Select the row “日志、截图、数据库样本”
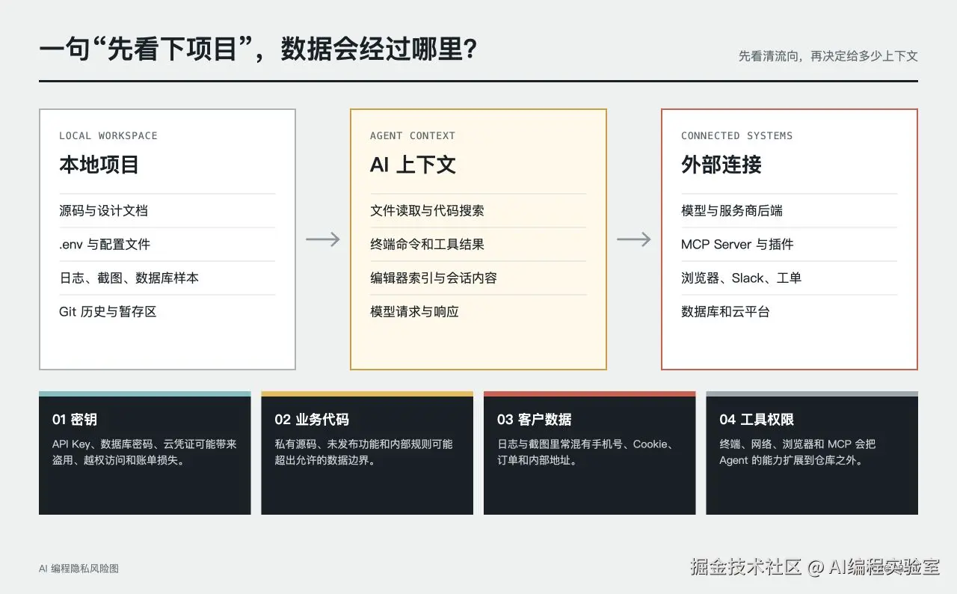957x594 pixels. click(167, 278)
